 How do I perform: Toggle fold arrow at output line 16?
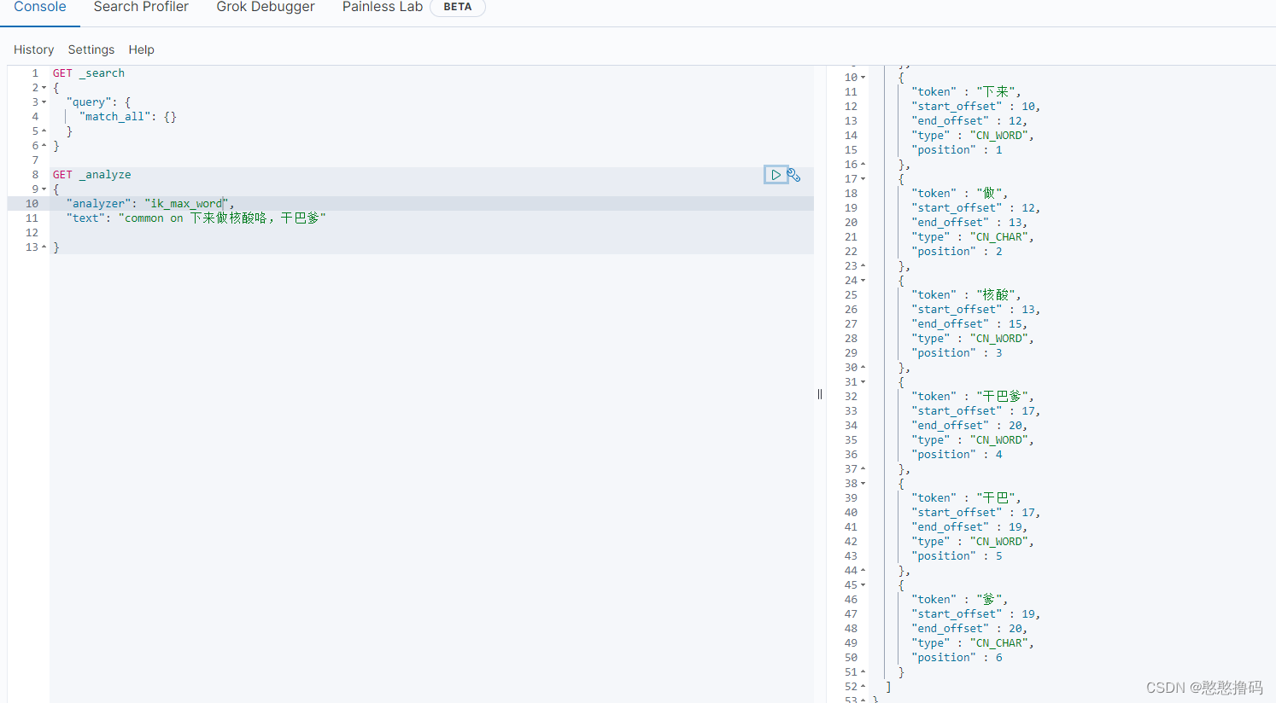[863, 165]
